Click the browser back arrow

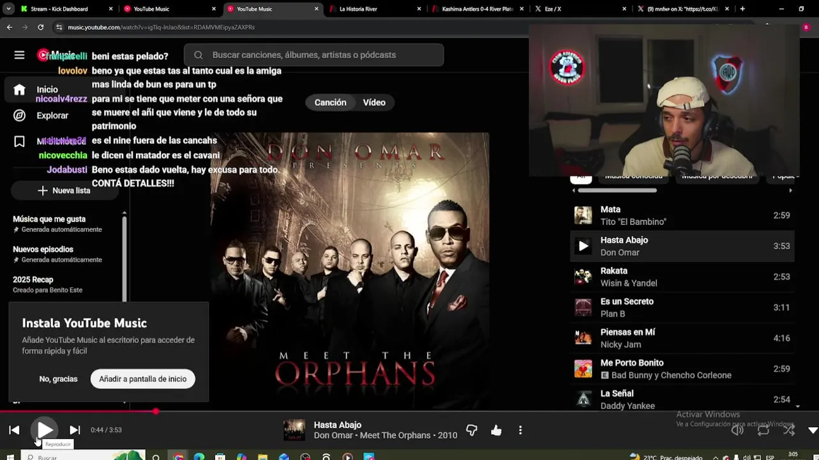(9, 27)
